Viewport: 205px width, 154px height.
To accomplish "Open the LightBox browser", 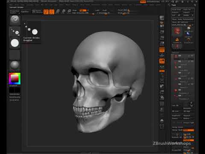I will point(25,12).
